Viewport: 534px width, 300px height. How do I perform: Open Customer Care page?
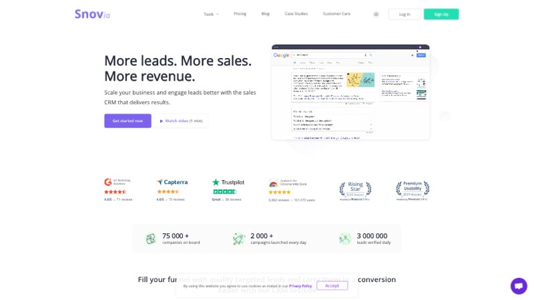336,14
